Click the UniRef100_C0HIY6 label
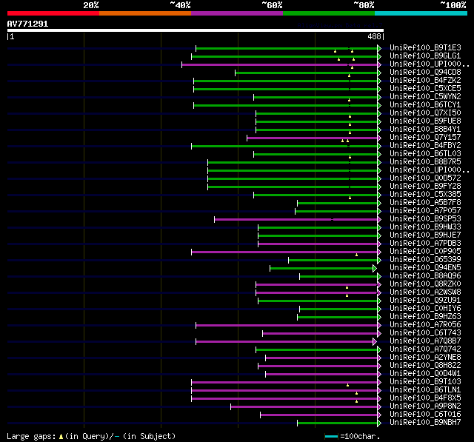 (x=425, y=309)
